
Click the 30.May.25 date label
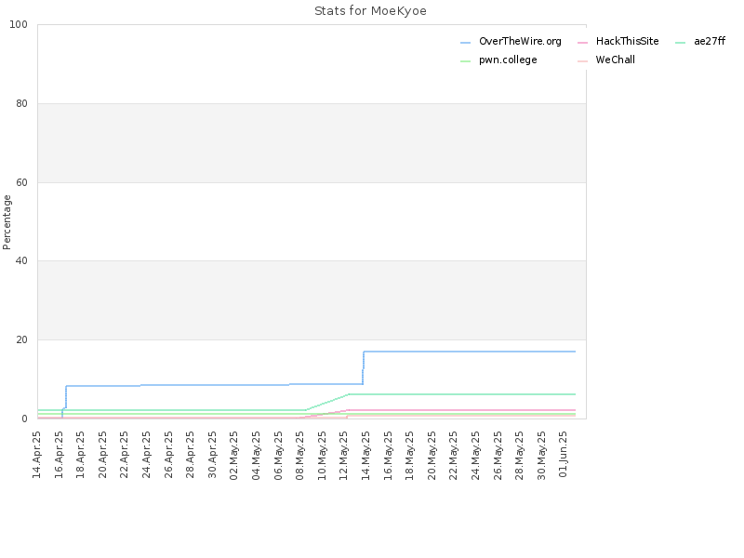(x=542, y=456)
